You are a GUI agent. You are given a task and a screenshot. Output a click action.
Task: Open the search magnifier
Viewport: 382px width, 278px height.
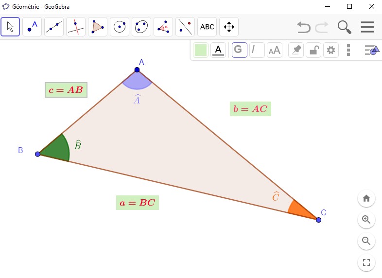[x=344, y=27]
